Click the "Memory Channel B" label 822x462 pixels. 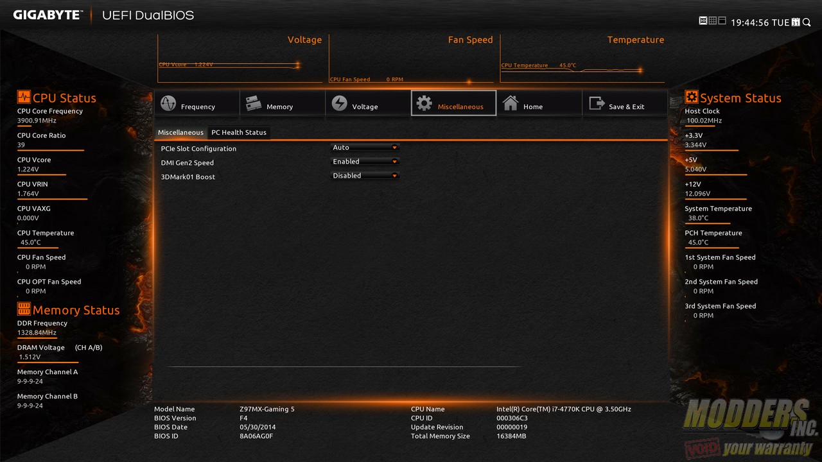click(x=48, y=397)
